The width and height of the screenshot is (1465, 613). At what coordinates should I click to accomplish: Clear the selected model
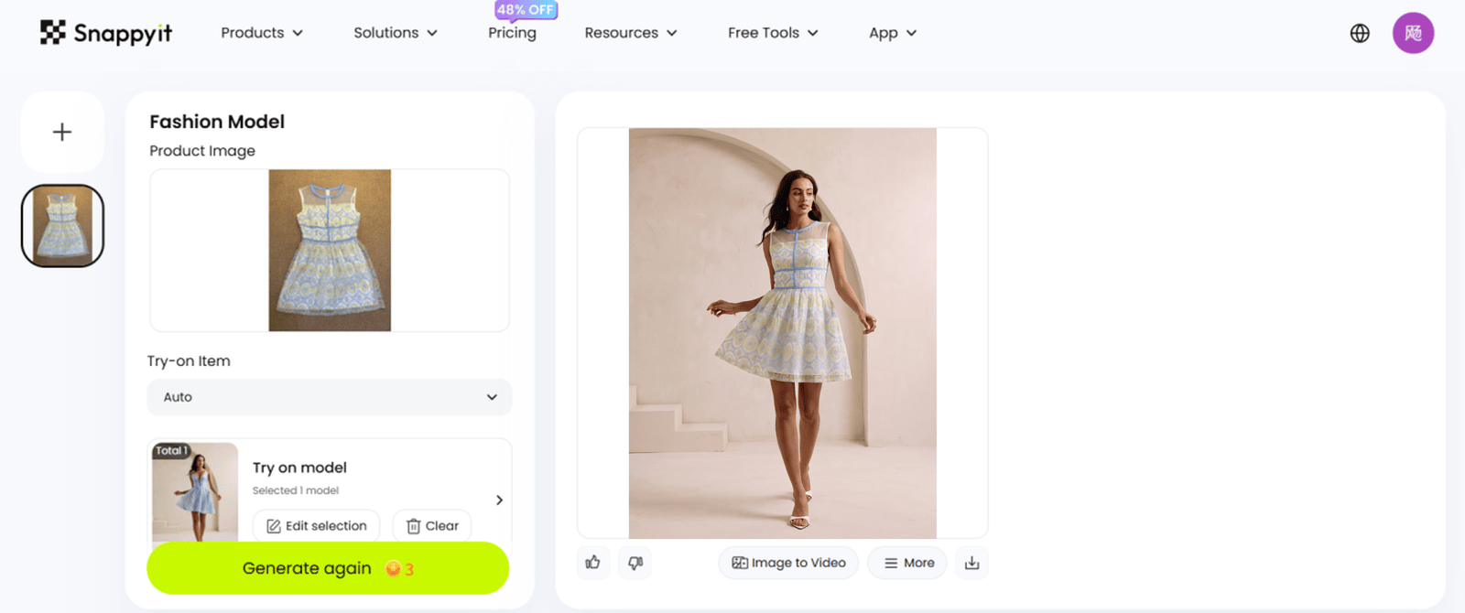(x=432, y=526)
